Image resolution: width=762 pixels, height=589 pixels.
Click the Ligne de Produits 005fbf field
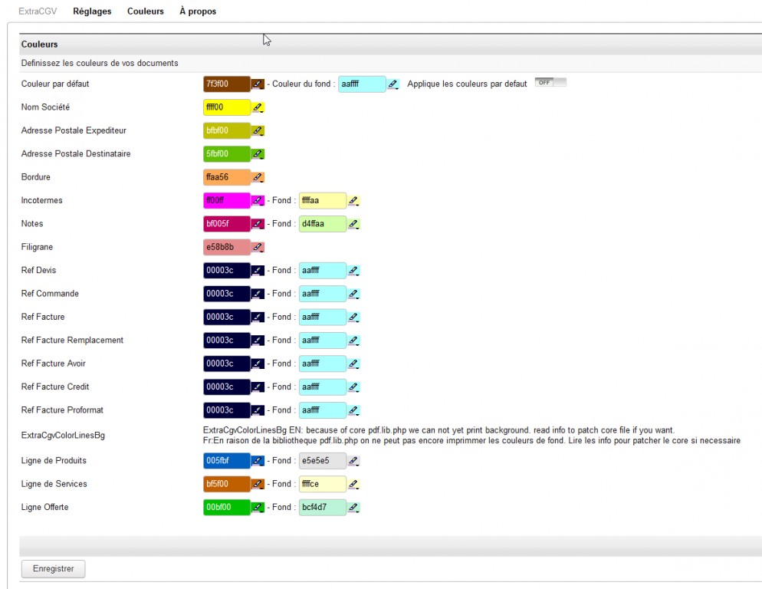(226, 461)
